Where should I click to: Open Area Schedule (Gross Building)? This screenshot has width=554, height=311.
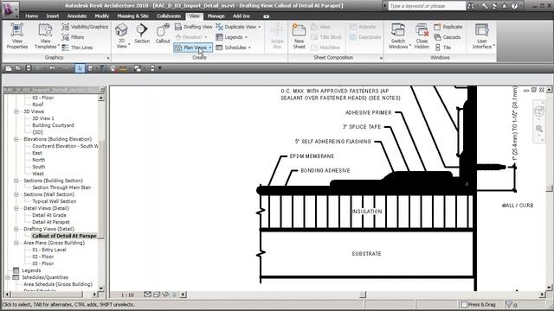[x=58, y=284]
